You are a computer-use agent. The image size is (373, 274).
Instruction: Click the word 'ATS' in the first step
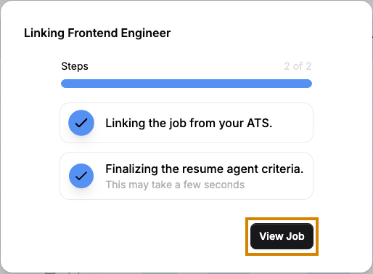[259, 123]
